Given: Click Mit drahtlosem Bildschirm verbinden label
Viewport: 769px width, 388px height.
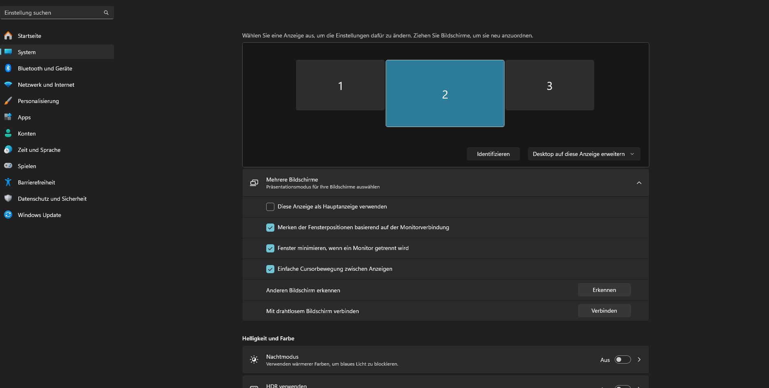Looking at the screenshot, I should click(x=312, y=311).
